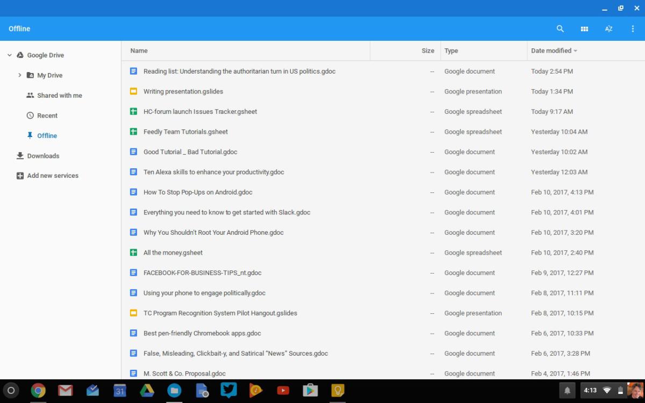Open the Downloads folder
This screenshot has height=403, width=645.
point(44,156)
